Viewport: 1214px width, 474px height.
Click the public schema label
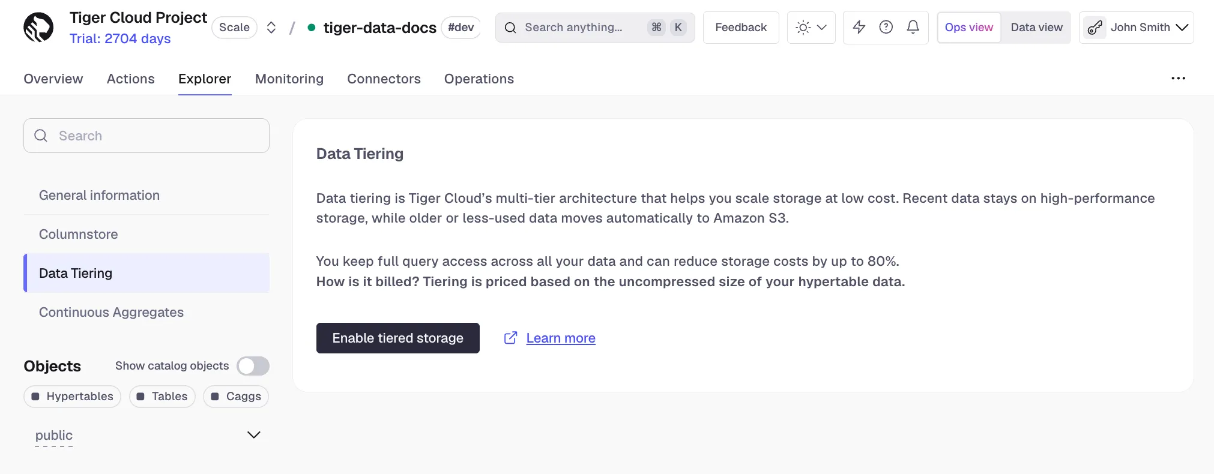point(54,435)
